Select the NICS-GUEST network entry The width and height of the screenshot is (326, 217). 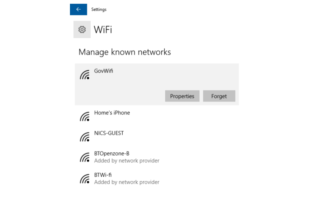pos(157,136)
